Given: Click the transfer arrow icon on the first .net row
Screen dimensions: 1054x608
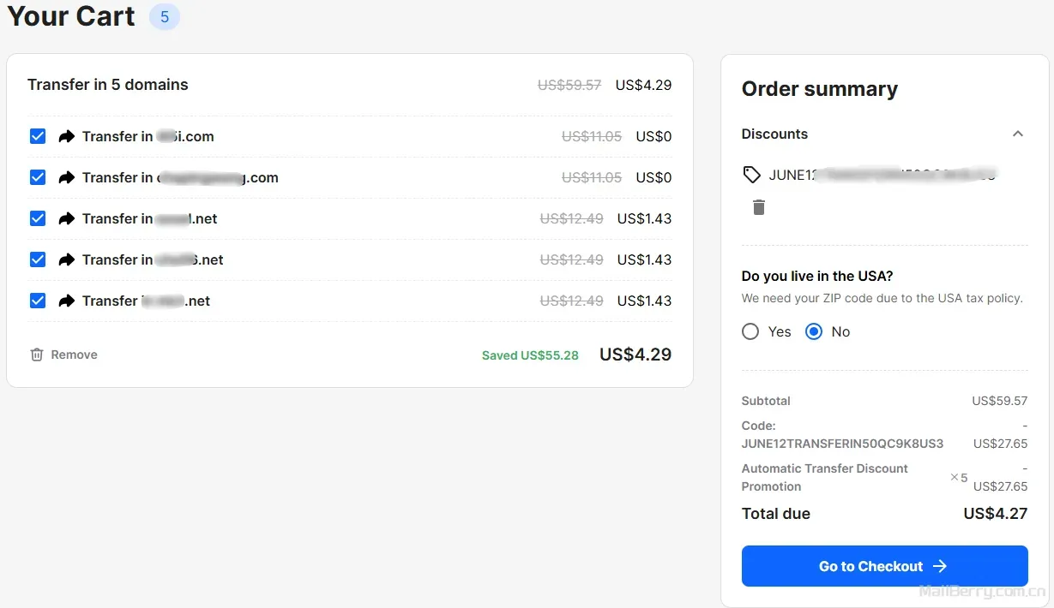Looking at the screenshot, I should point(67,218).
